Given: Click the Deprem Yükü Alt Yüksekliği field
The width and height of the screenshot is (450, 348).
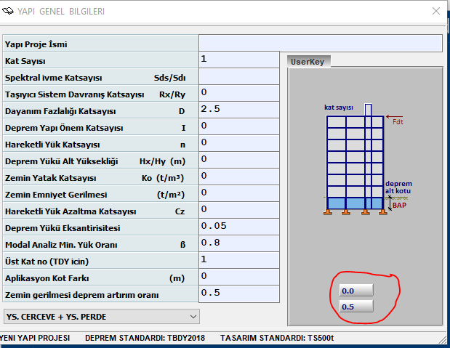Looking at the screenshot, I should 238,161.
